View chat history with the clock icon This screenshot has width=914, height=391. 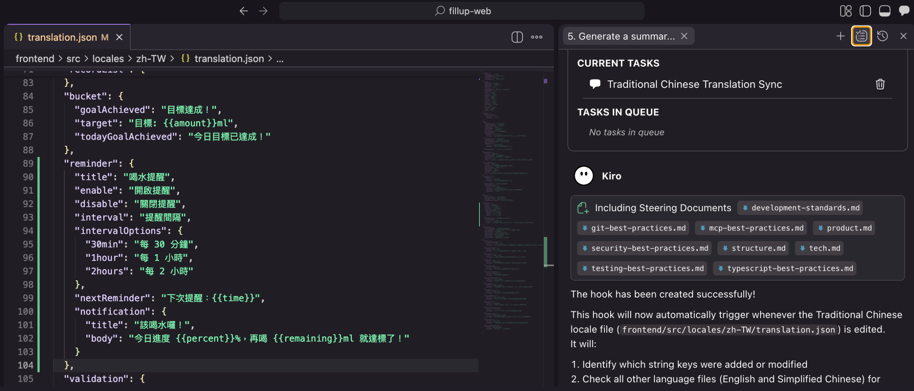coord(883,36)
